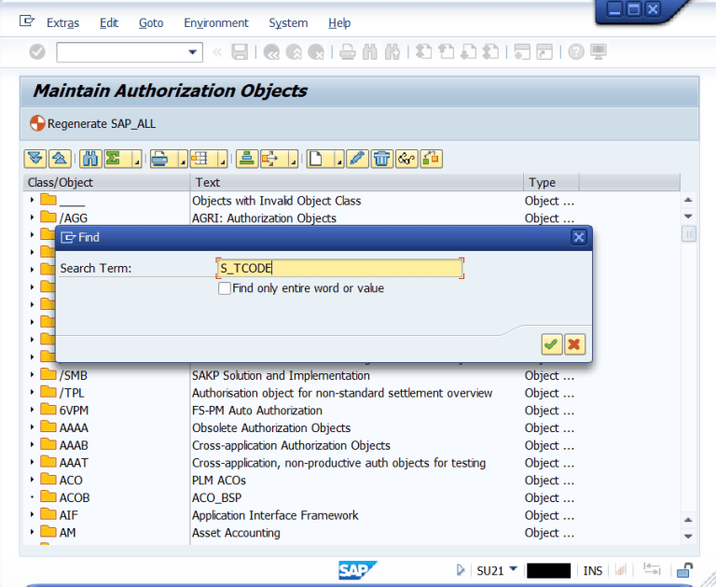Click the vertical scrollbar thumb handle
This screenshot has height=587, width=716.
(x=689, y=234)
